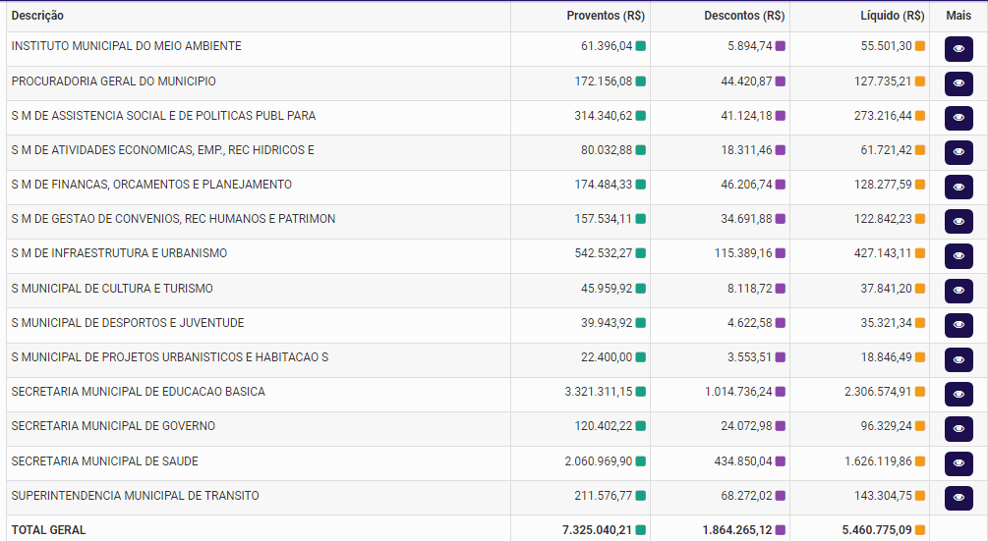The width and height of the screenshot is (988, 541).
Task: View Superintendencia Municipal de Transito details
Action: [958, 498]
